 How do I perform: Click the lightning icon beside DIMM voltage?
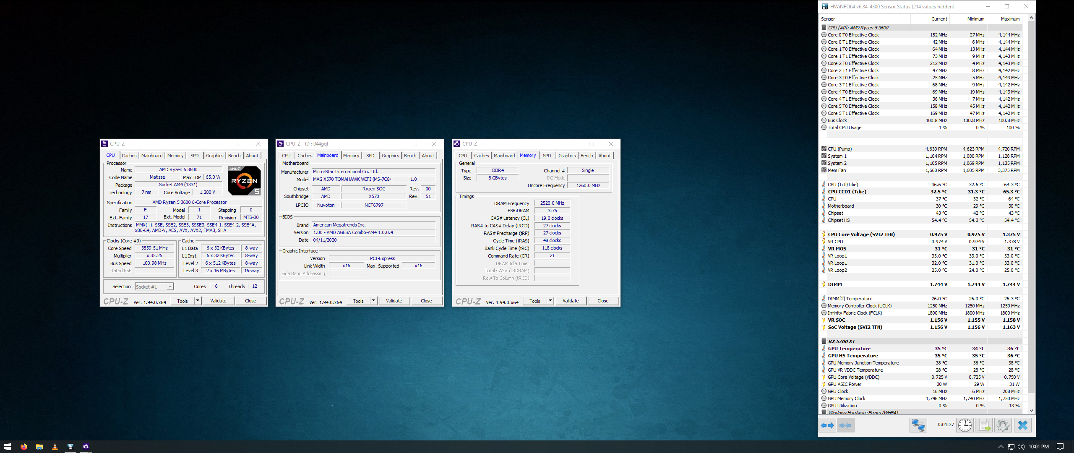tap(824, 284)
